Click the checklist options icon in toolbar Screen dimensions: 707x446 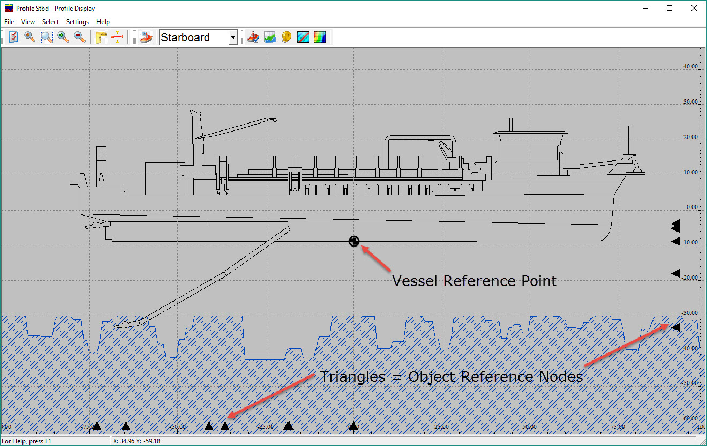coord(13,37)
